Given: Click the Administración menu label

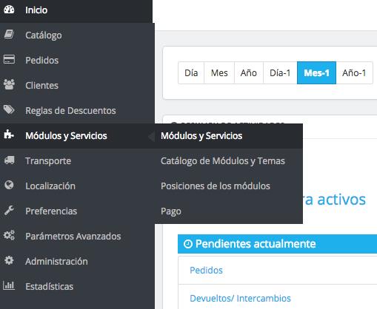Looking at the screenshot, I should 56,262.
